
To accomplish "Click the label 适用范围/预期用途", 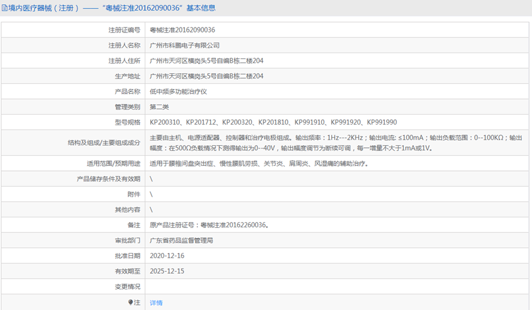I will pos(113,163).
